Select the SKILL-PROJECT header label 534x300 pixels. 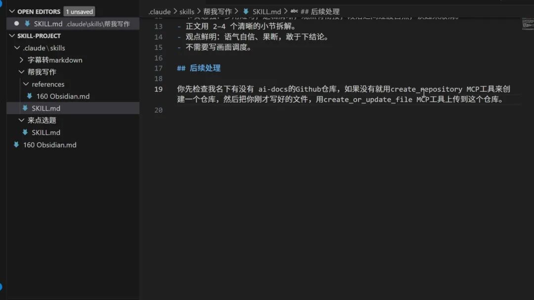[x=39, y=36]
